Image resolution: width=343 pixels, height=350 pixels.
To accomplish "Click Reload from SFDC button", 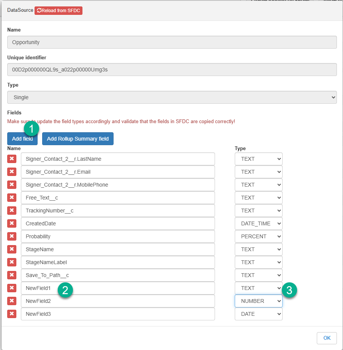I will coord(58,11).
